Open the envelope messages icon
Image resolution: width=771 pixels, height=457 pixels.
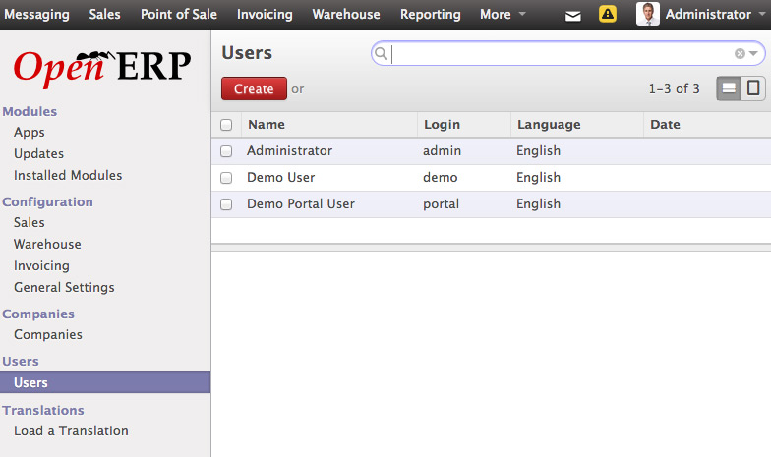pos(573,15)
